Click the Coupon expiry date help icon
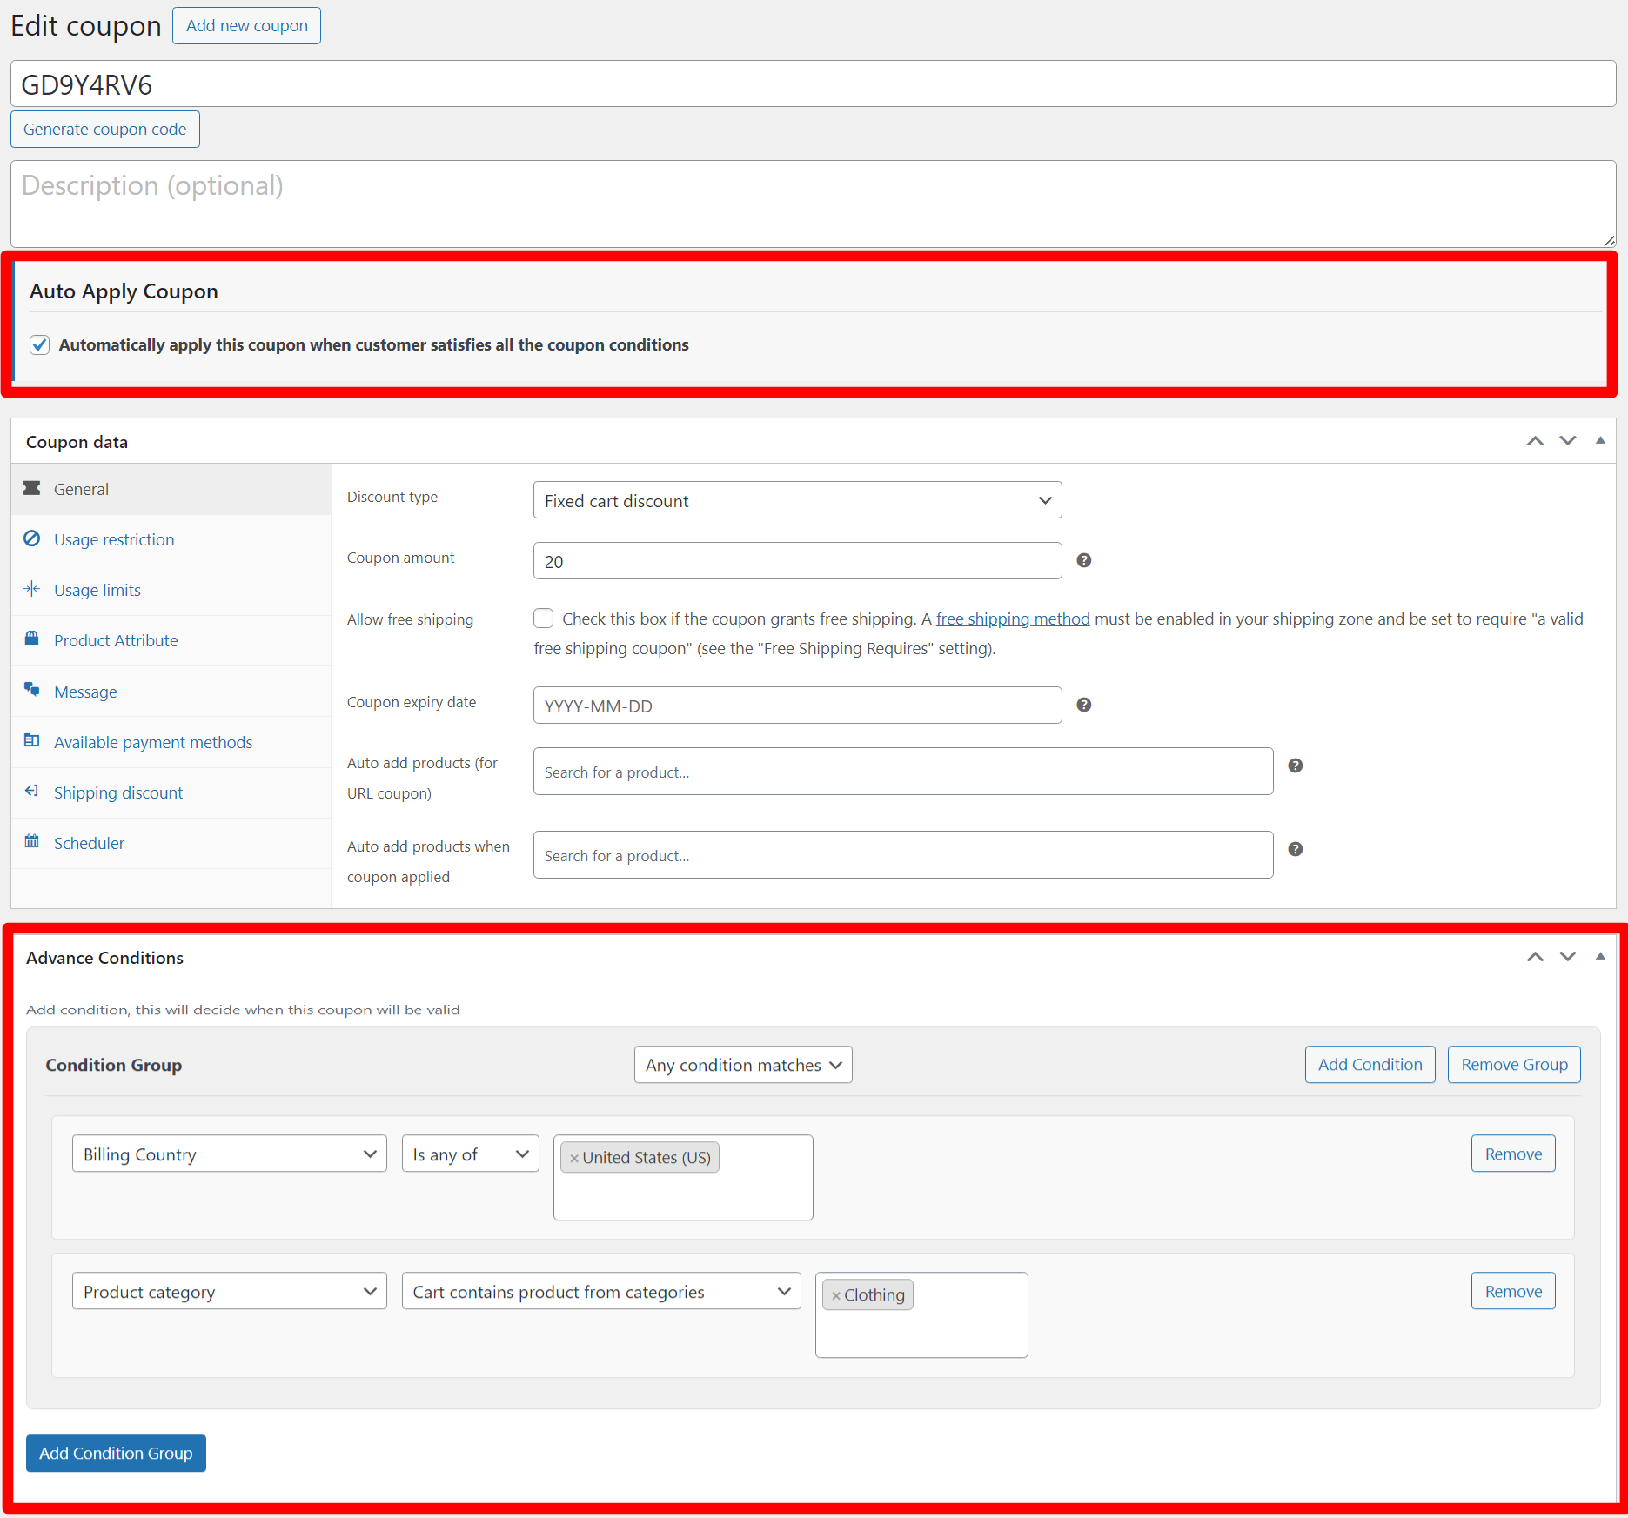Image resolution: width=1628 pixels, height=1518 pixels. tap(1084, 705)
